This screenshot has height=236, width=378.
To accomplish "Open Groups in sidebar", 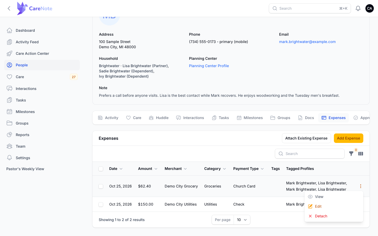I will (x=42, y=123).
